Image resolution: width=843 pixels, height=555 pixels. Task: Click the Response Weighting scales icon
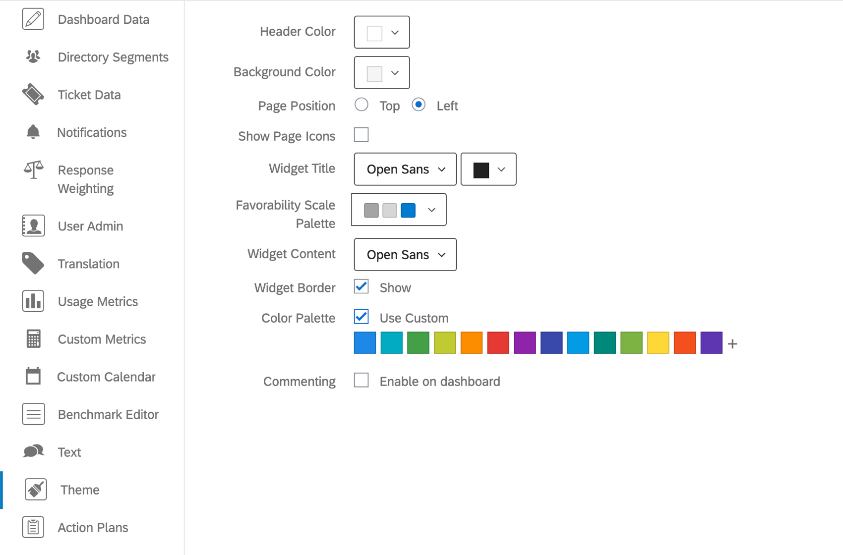point(33,170)
